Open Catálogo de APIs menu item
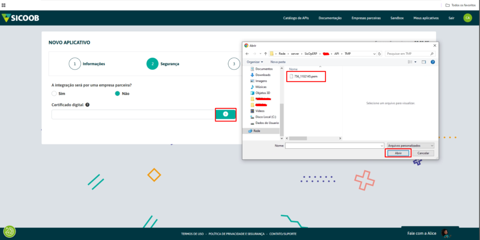Screen dimensions: 480x240 [x=296, y=18]
